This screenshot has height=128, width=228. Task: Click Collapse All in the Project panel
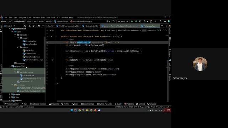pos(34,26)
